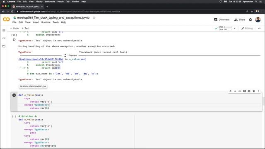Open the ipython-input traceback link
This screenshot has height=149, width=265.
point(41,59)
